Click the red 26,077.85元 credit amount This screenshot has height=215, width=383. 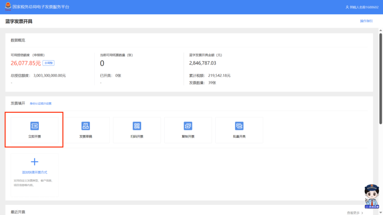coord(26,63)
